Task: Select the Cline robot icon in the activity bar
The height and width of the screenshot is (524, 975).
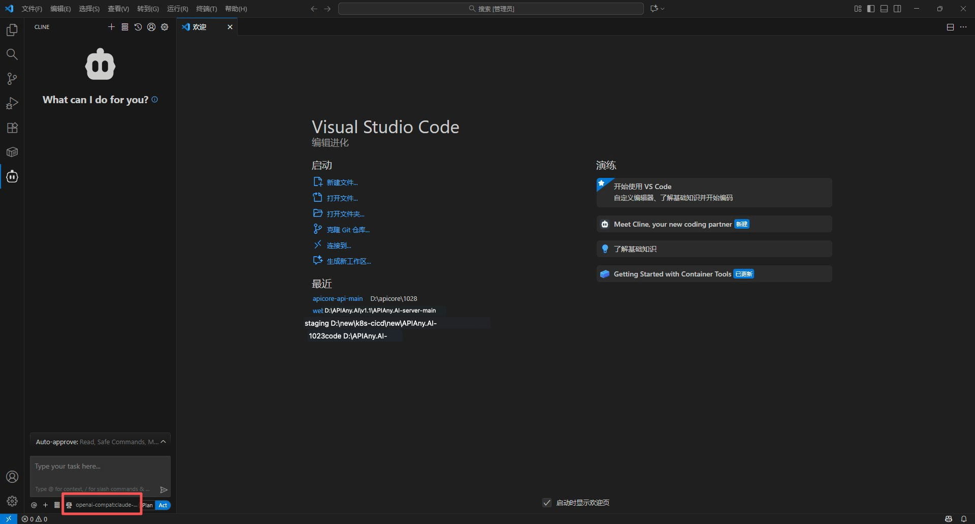Action: [x=12, y=176]
